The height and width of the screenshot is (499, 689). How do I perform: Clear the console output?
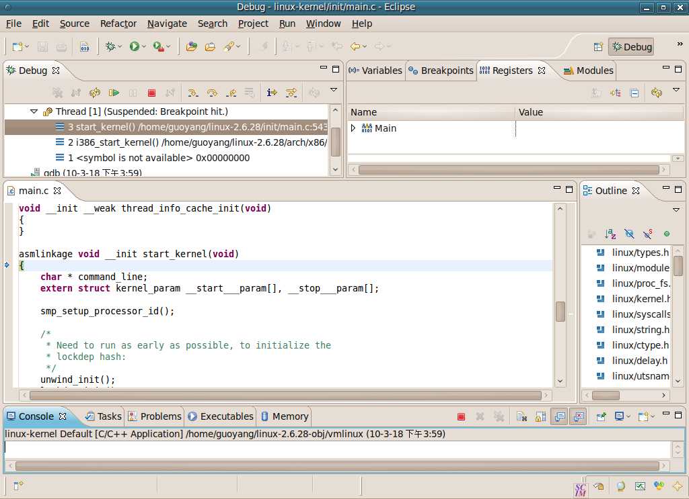[x=521, y=416]
